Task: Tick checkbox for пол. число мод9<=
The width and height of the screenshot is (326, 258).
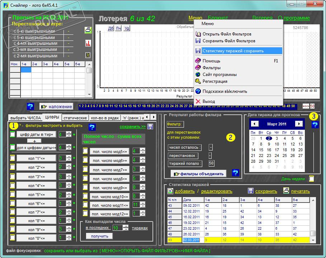Action: (85, 187)
